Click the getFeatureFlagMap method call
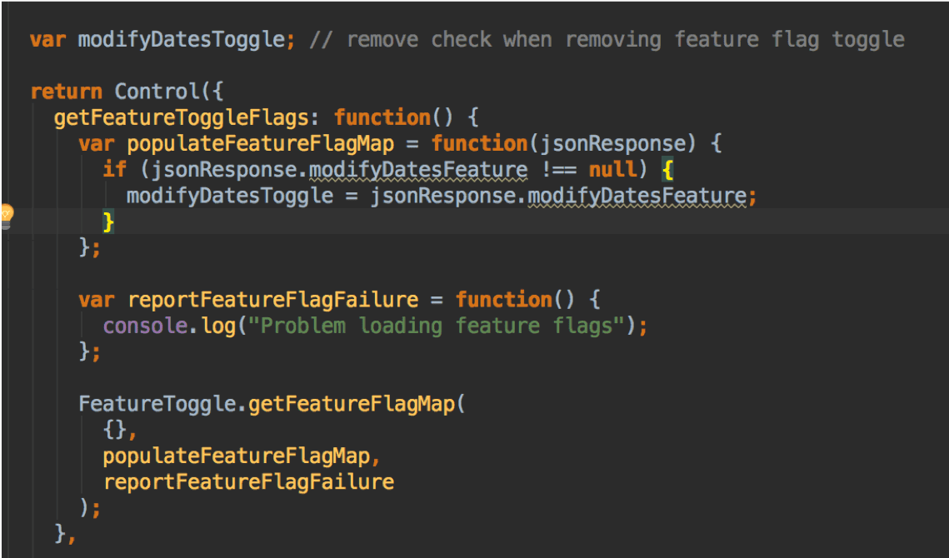Image resolution: width=949 pixels, height=558 pixels. pyautogui.click(x=351, y=404)
